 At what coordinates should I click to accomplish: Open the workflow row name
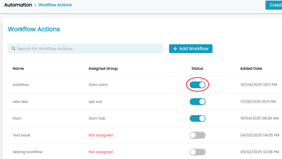[x=21, y=85]
